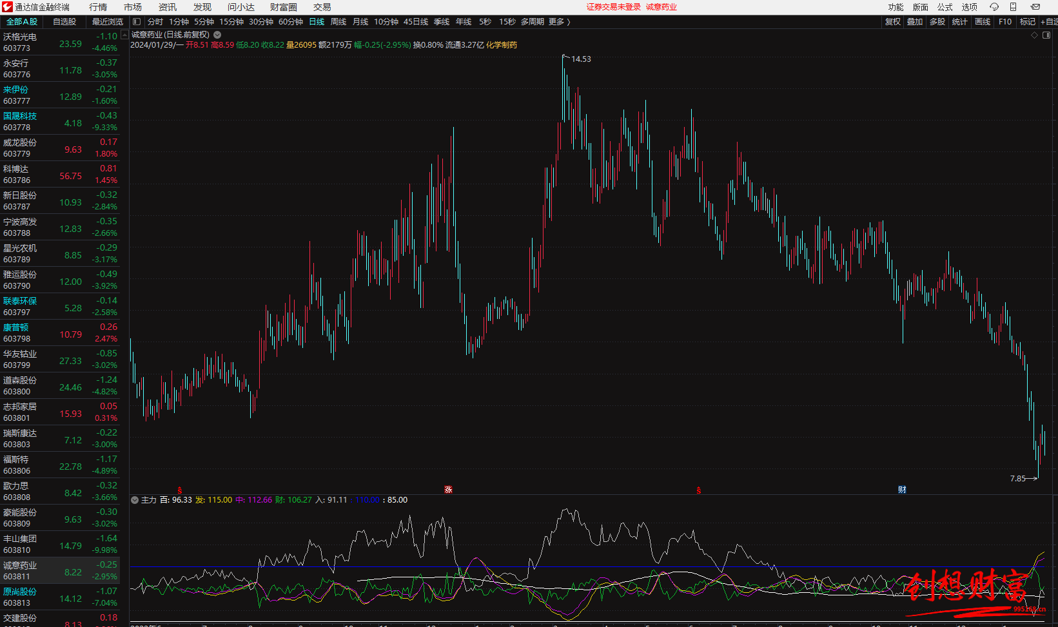This screenshot has height=627, width=1058.
Task: Open the mobile phone icon in title bar
Action: coord(1013,7)
